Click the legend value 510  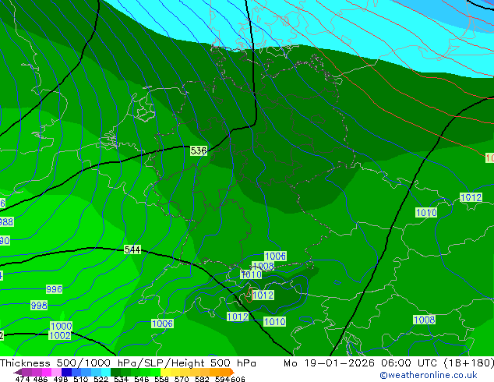(81, 379)
